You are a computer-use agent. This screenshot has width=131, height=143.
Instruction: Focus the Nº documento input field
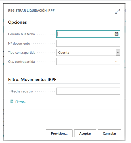click(x=88, y=43)
